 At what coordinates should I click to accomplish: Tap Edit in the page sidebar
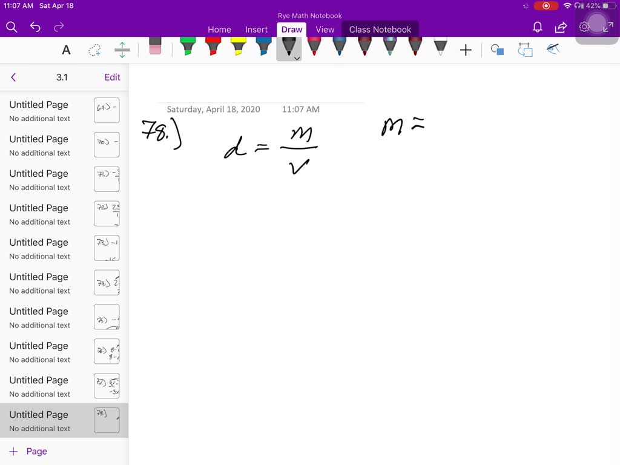[112, 77]
